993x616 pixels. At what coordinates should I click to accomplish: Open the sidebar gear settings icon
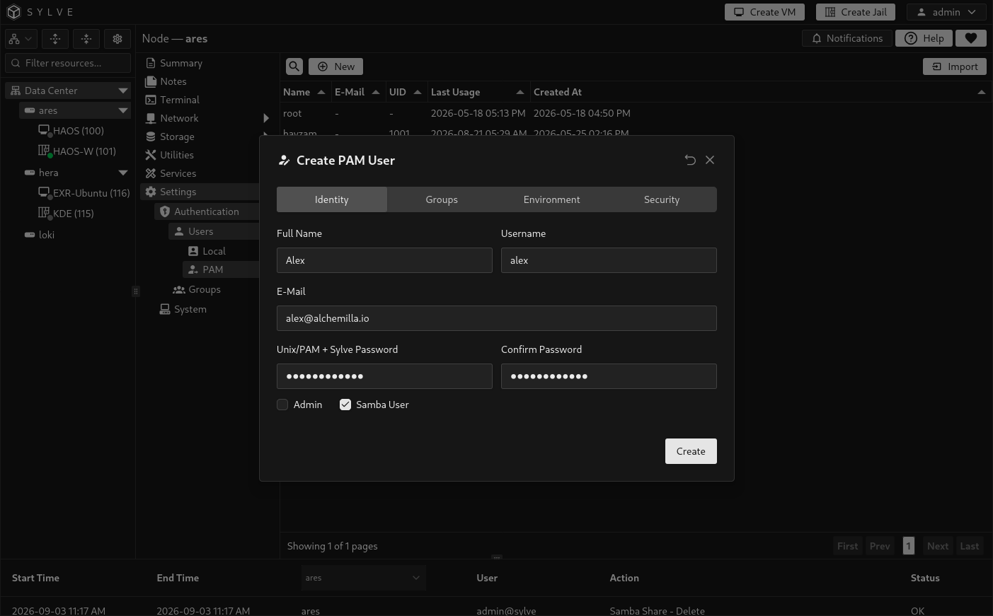117,39
